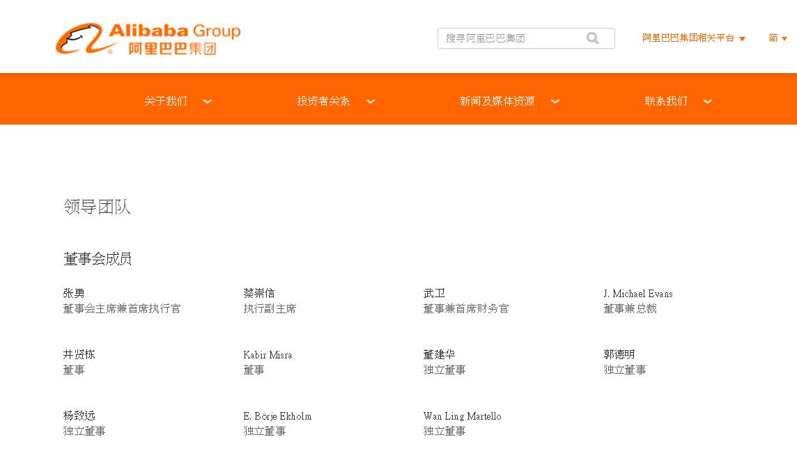Click the director name Kabir Misra
Image resolution: width=797 pixels, height=451 pixels.
[x=268, y=355]
